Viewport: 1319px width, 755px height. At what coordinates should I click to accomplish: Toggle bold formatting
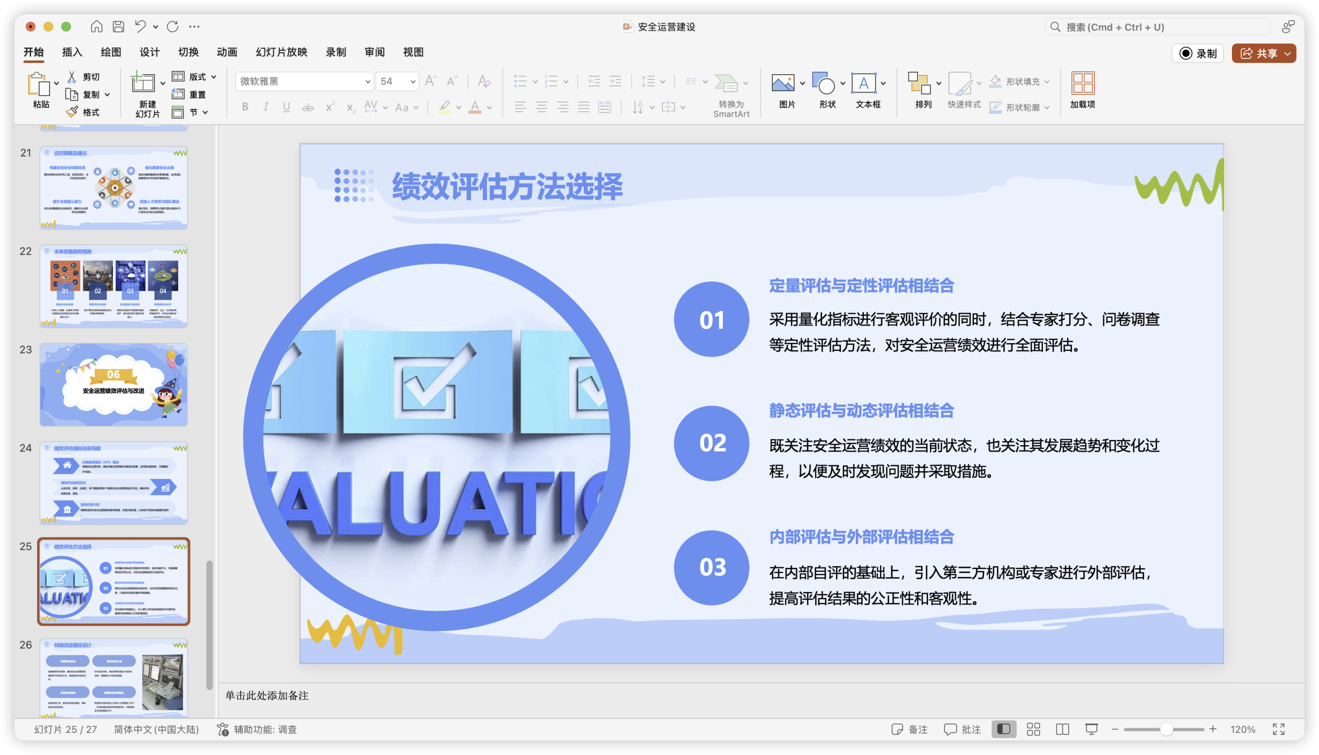pyautogui.click(x=245, y=107)
